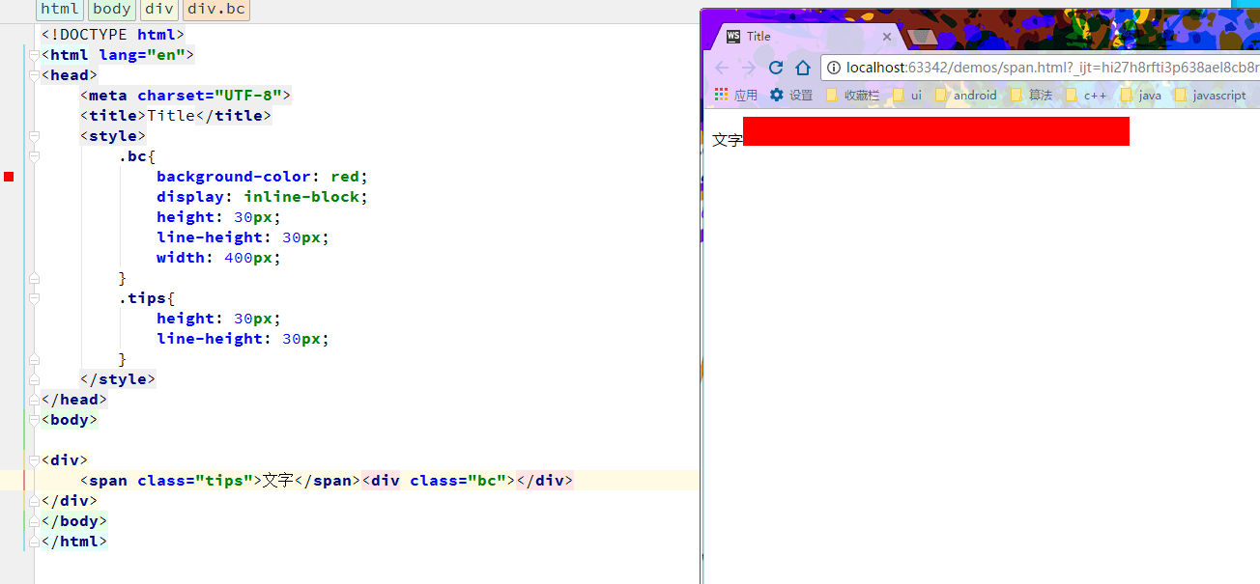This screenshot has width=1260, height=584.
Task: Open the android bookmark
Action: [976, 95]
